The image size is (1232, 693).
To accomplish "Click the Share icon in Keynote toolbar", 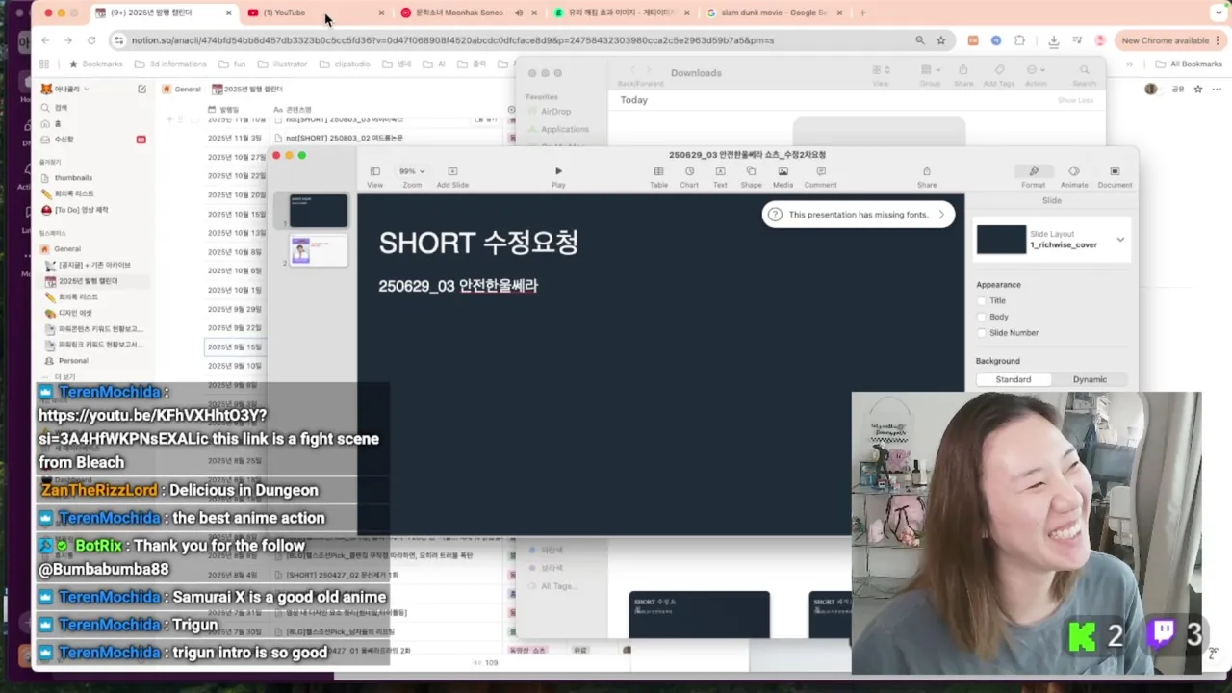I will point(927,171).
